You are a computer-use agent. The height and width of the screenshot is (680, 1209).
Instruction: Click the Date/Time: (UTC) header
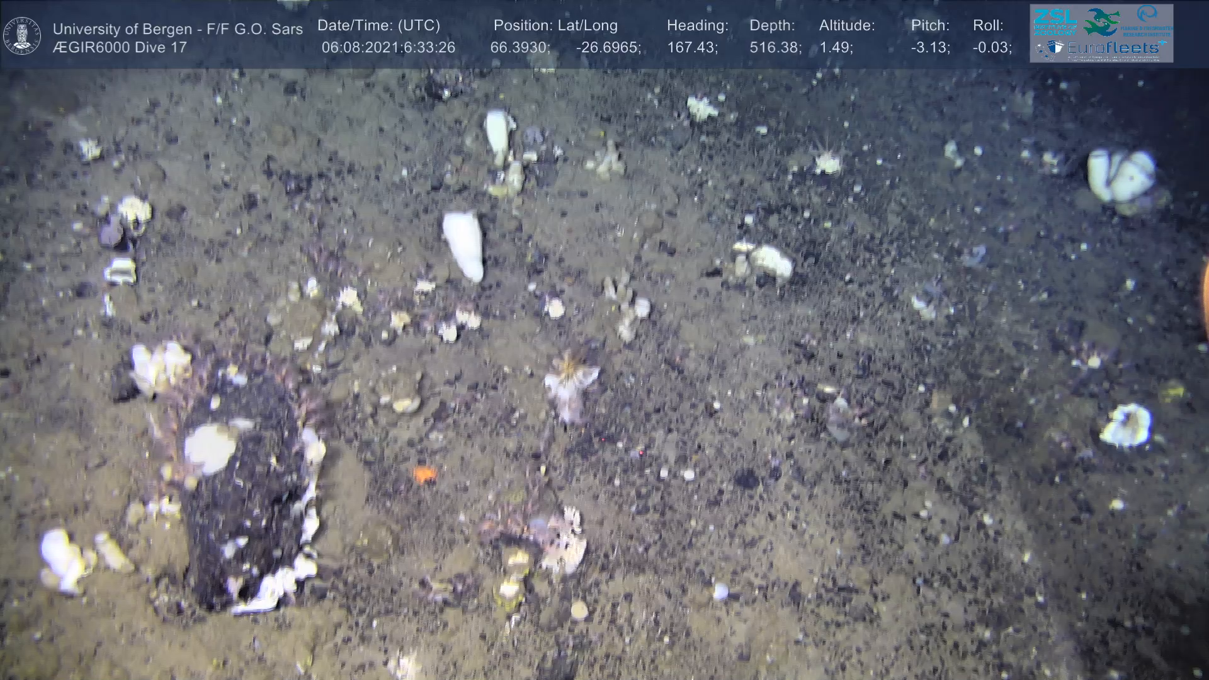point(378,26)
